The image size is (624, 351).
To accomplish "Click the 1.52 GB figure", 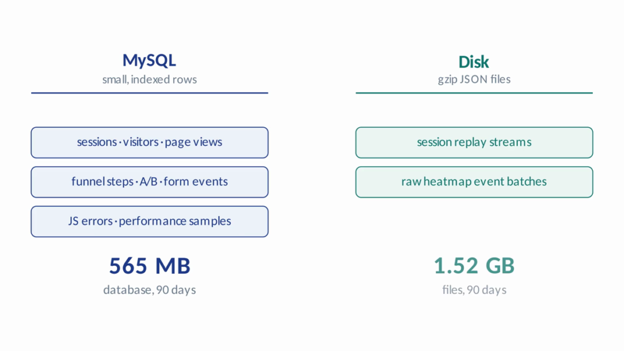I will 474,266.
